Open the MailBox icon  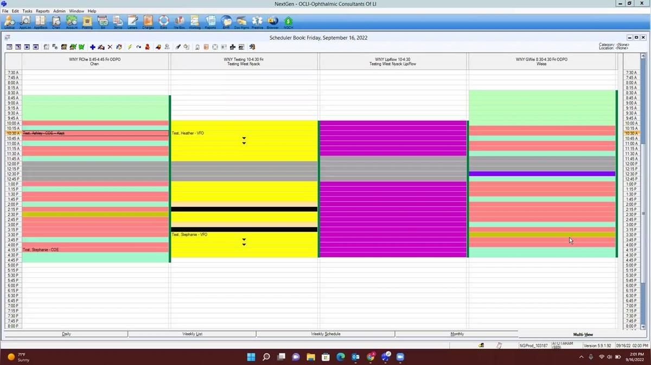click(178, 22)
